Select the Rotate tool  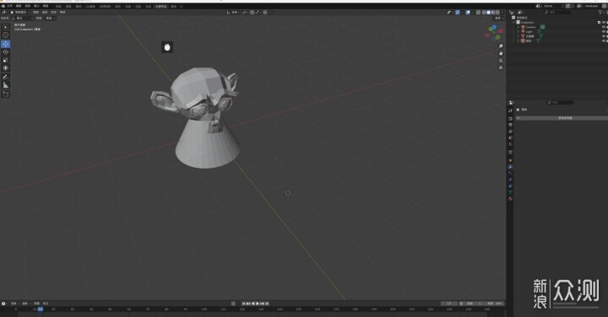[x=5, y=52]
